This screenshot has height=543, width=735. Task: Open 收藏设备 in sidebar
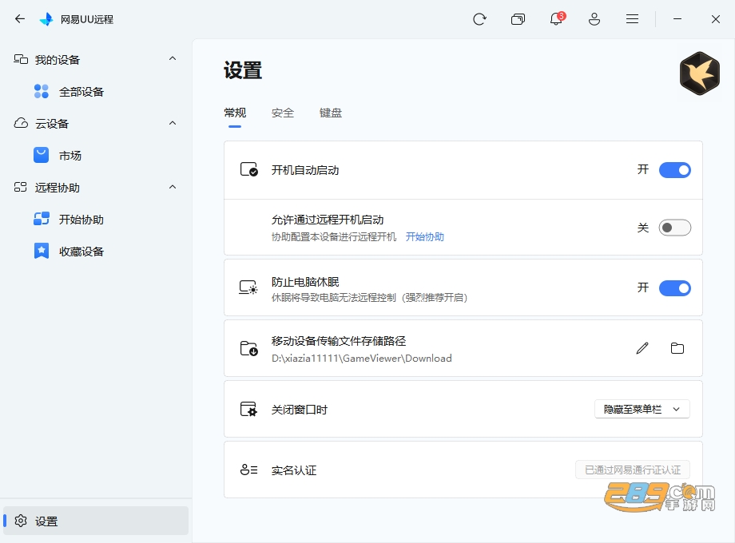point(96,251)
